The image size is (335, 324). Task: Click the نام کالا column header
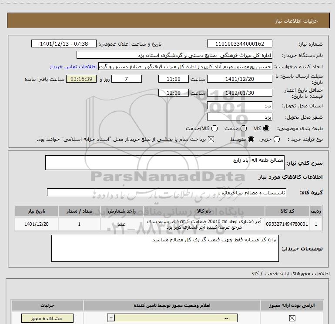point(204,211)
